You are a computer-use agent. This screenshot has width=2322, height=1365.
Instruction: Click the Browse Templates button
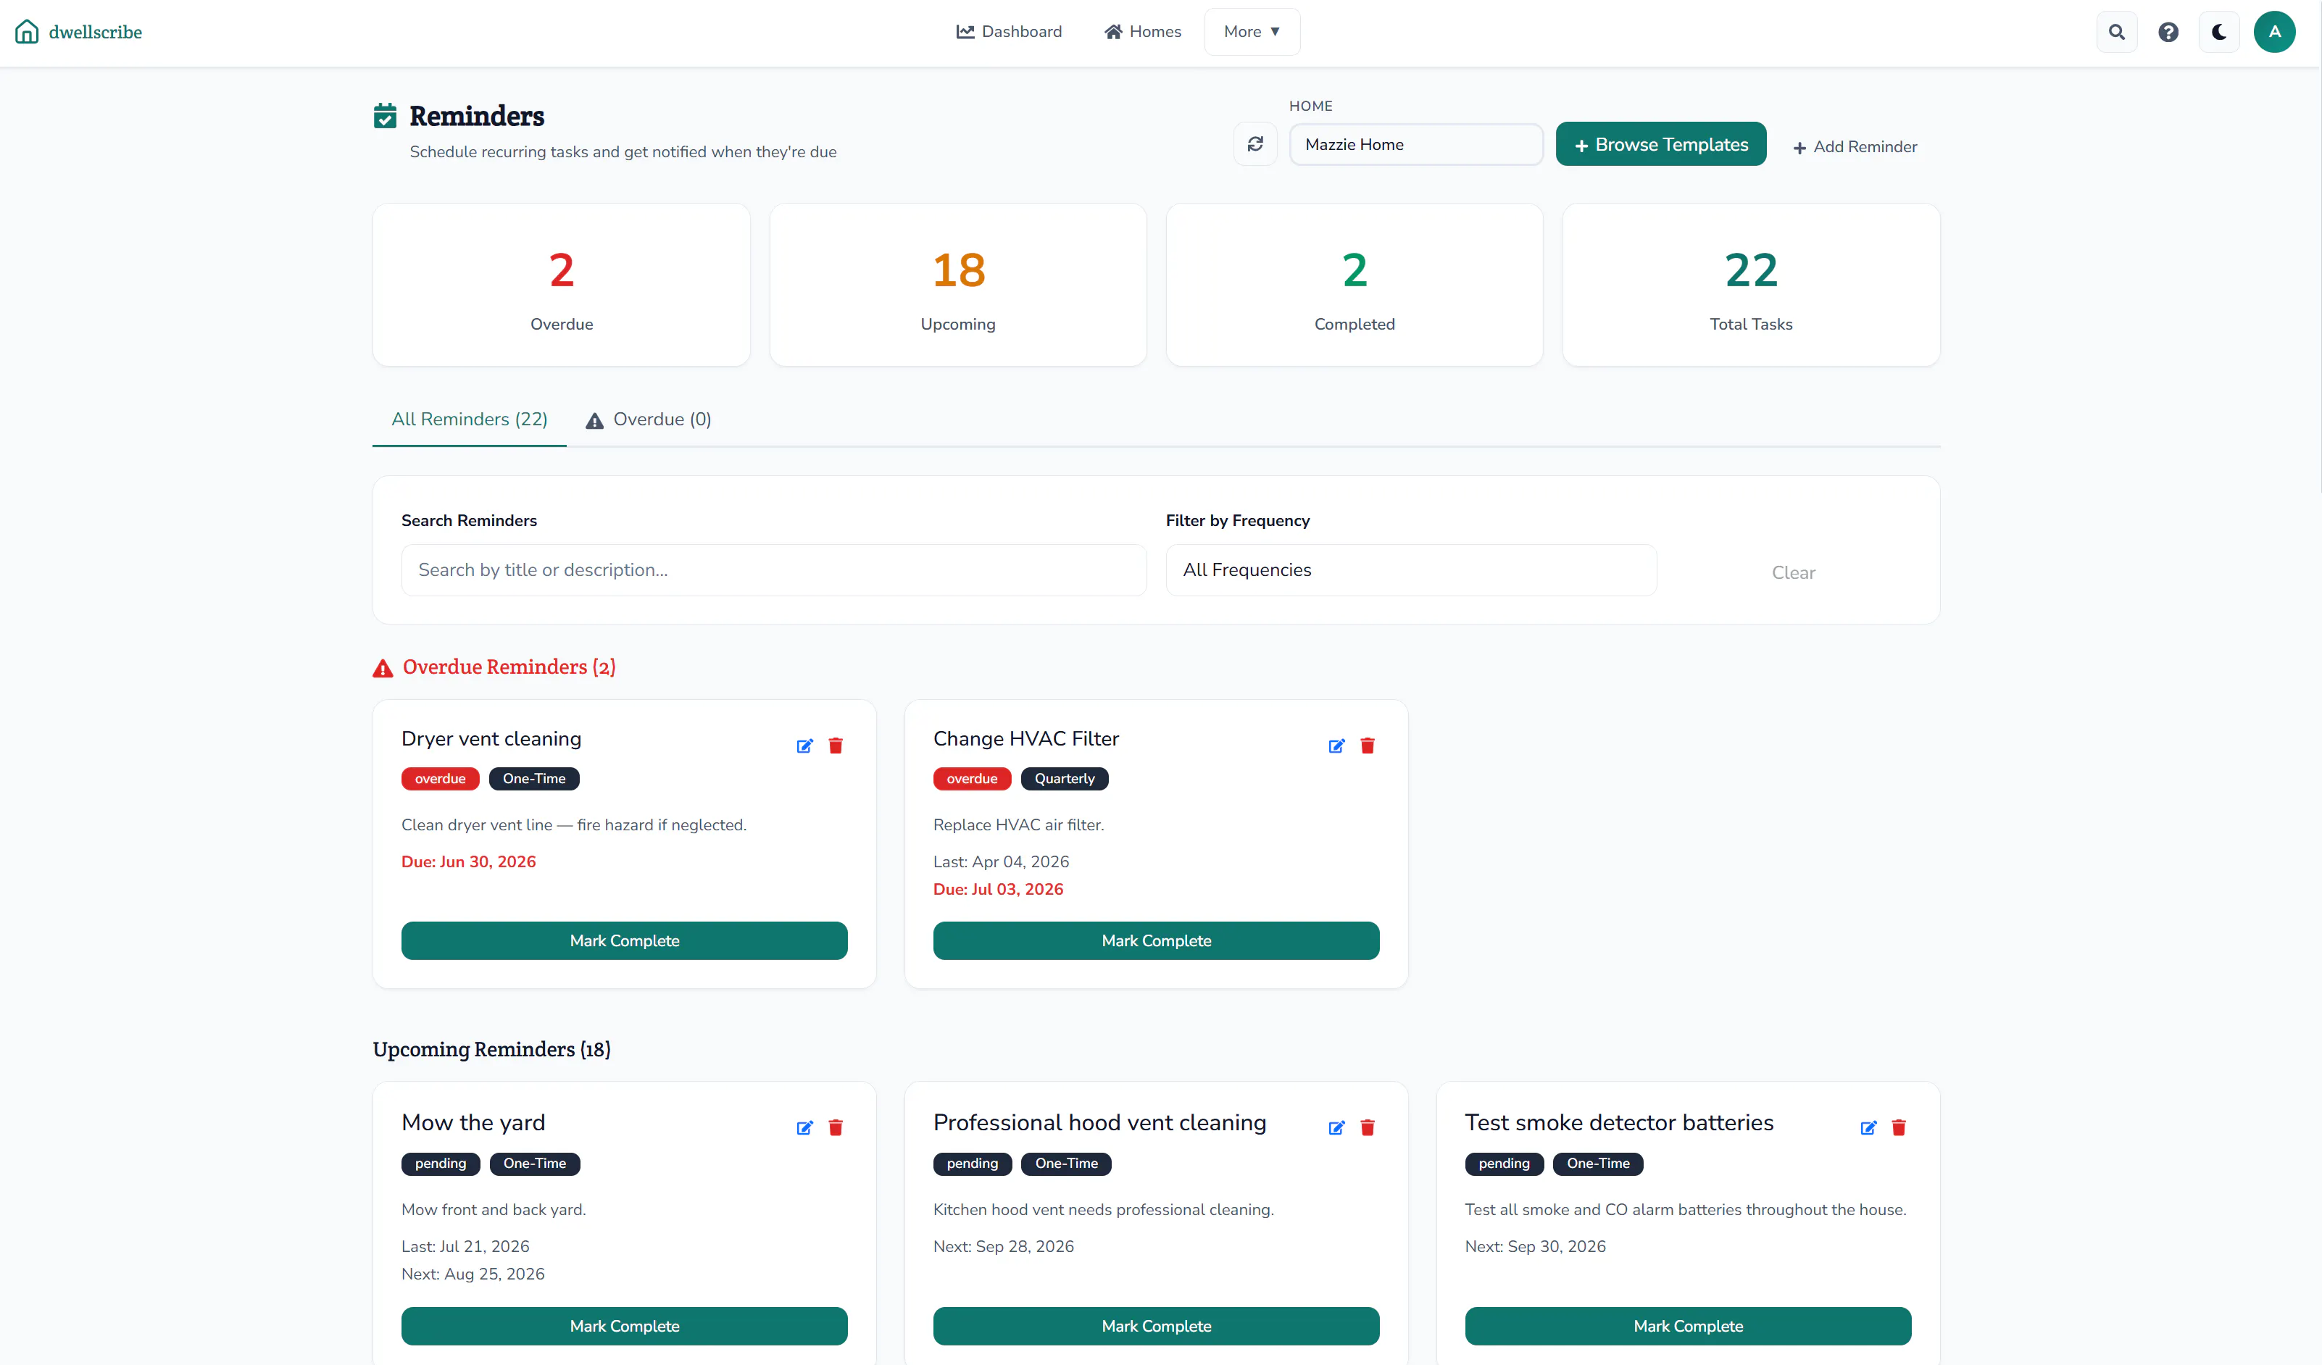[1660, 145]
